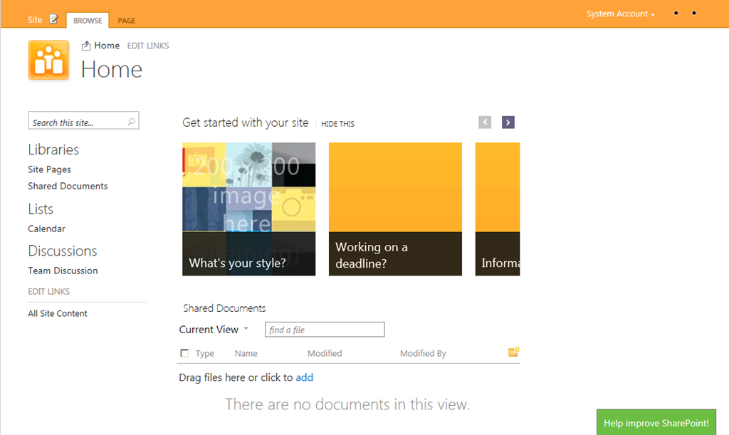This screenshot has width=729, height=435.
Task: Click the find a file search box
Action: pyautogui.click(x=325, y=330)
